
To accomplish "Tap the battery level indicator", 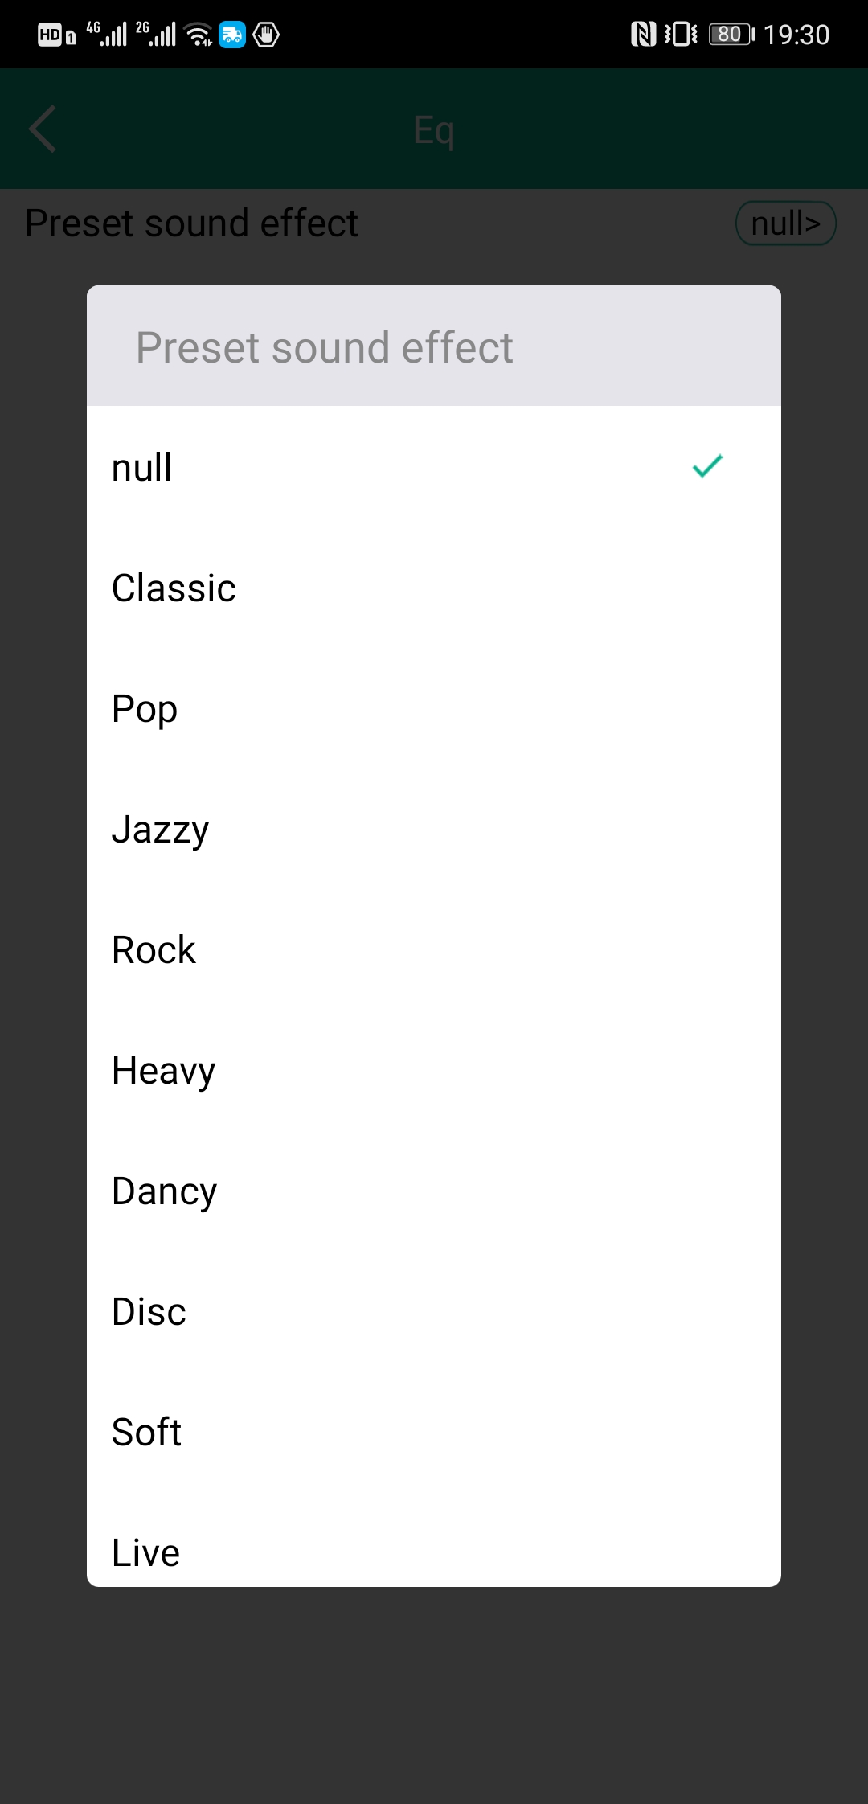I will pos(731,35).
